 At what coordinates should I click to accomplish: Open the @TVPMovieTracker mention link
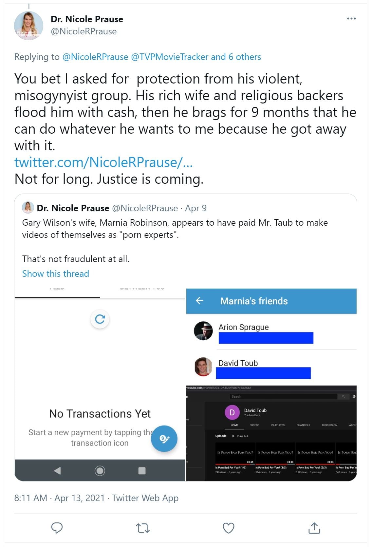pos(169,57)
